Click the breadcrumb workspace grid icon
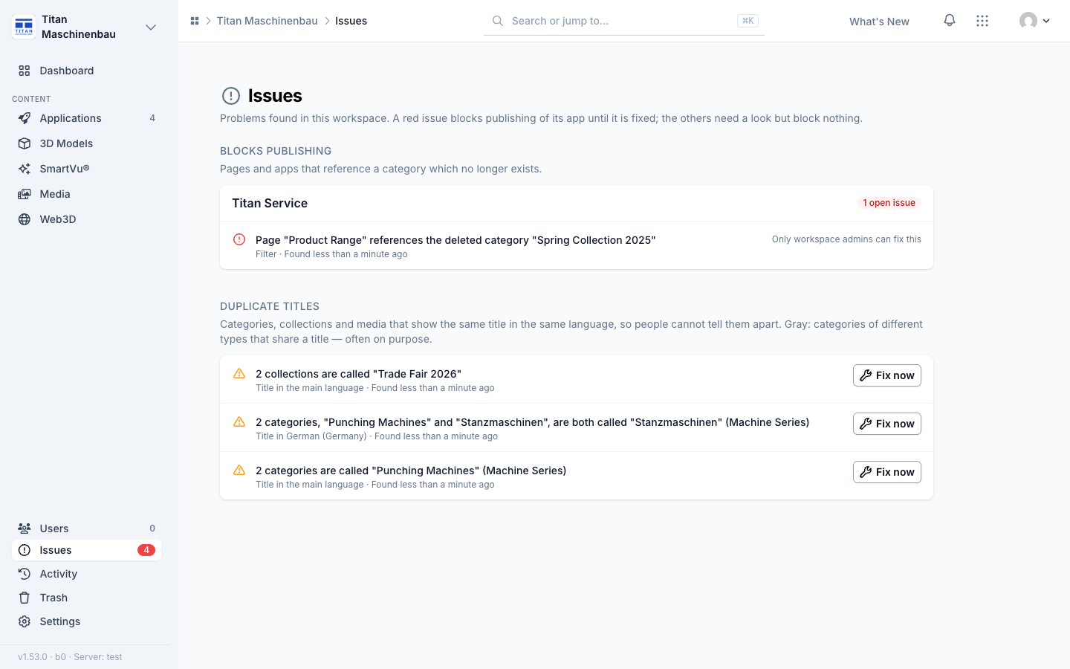1070x669 pixels. pos(195,21)
